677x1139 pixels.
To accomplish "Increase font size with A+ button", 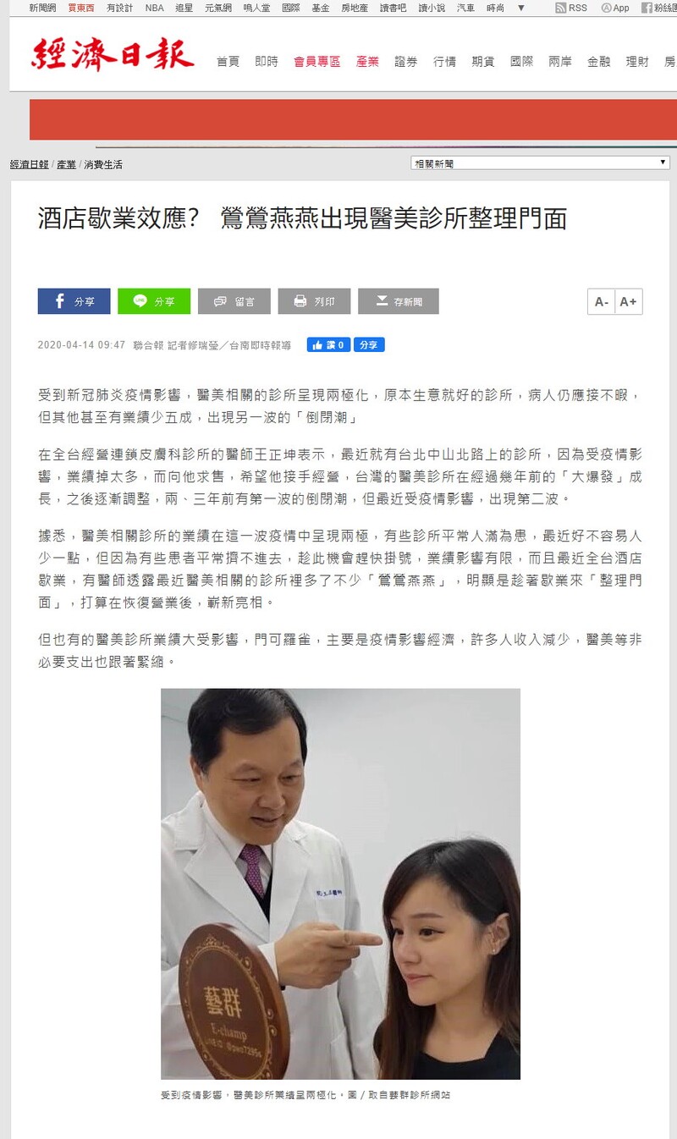I will (x=628, y=302).
